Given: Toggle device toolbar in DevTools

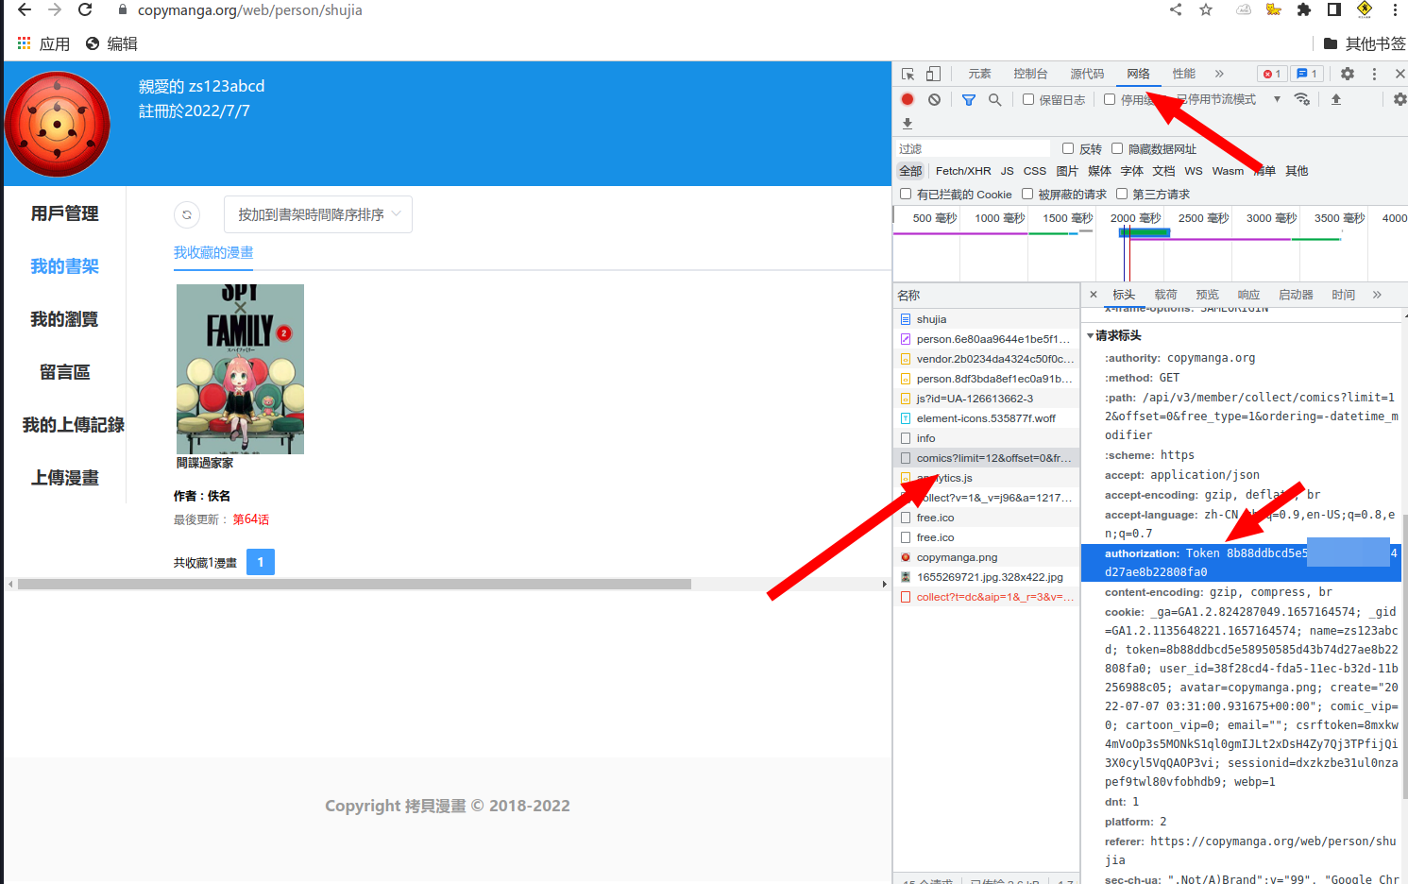Looking at the screenshot, I should (933, 74).
